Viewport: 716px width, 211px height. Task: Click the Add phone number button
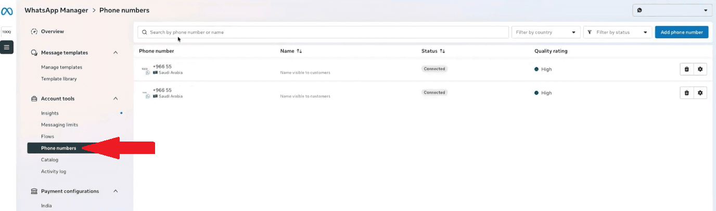(x=682, y=32)
